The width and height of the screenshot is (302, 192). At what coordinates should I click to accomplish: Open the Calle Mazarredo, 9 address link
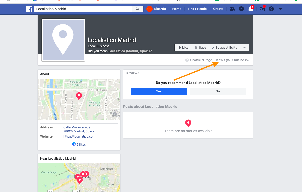point(77,127)
